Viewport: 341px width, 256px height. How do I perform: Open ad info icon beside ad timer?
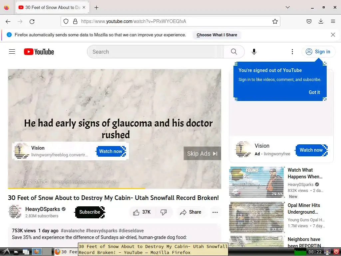pyautogui.click(x=46, y=182)
